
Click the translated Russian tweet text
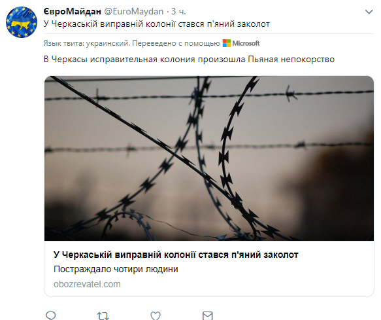click(189, 59)
